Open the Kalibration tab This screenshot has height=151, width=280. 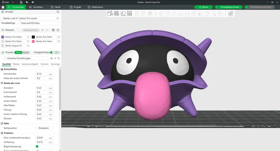pos(95,7)
